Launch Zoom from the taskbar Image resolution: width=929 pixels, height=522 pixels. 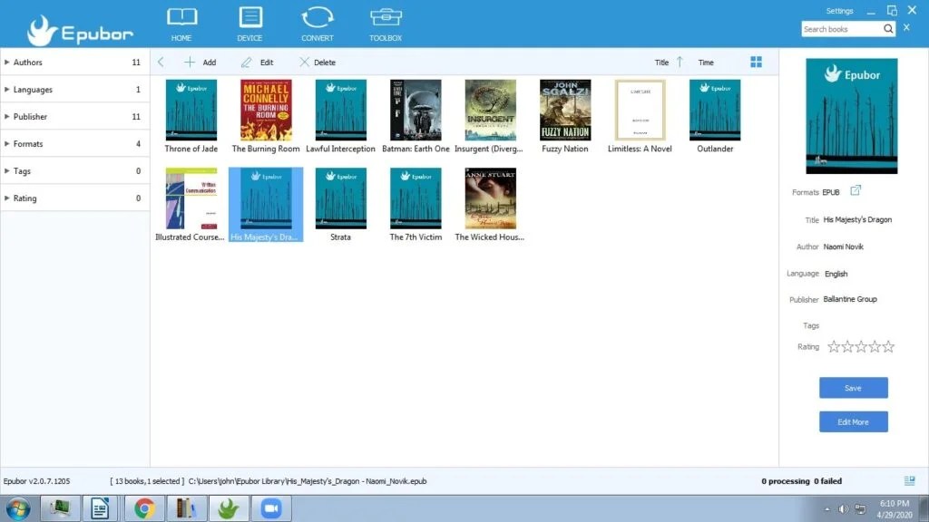272,508
